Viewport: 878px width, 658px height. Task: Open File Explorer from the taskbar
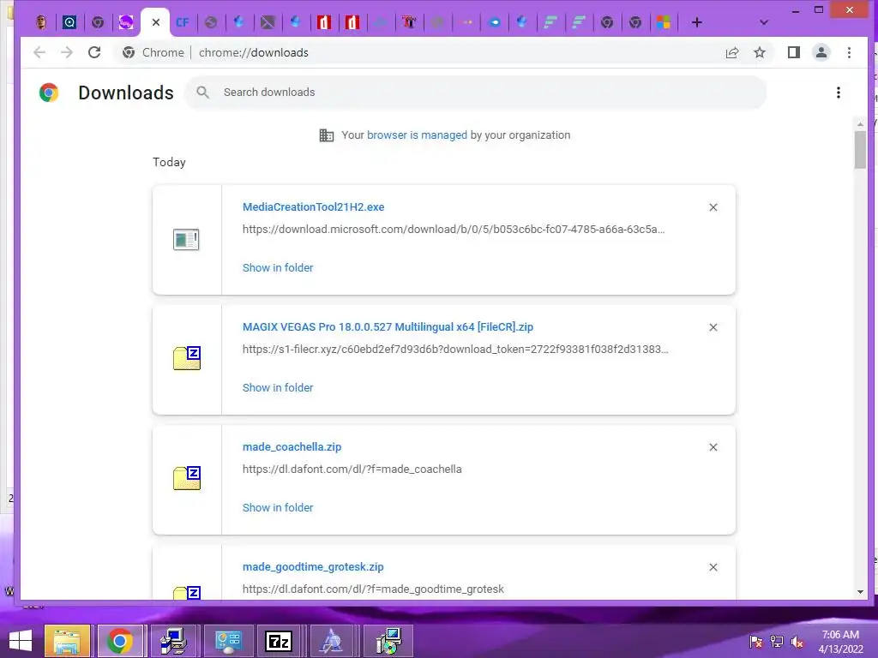(67, 641)
